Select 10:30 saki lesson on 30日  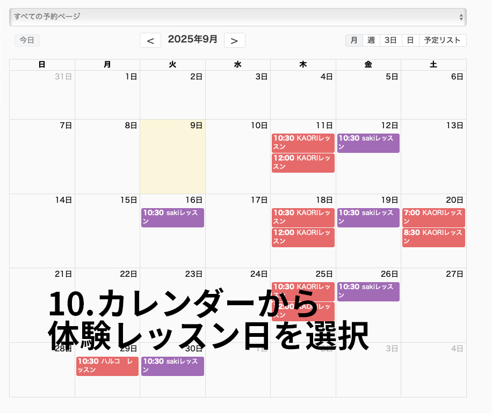click(x=172, y=366)
